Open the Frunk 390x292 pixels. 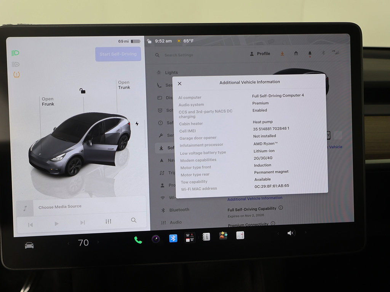pos(48,101)
